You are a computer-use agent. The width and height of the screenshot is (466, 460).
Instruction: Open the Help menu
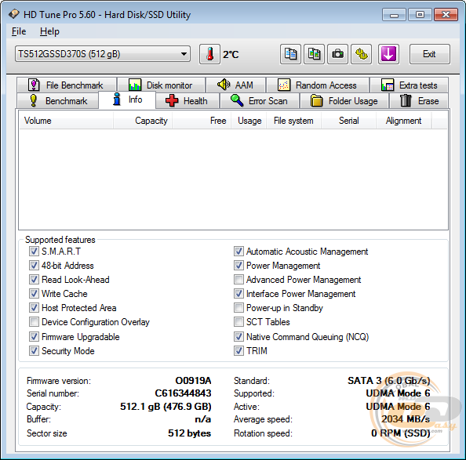pos(49,31)
